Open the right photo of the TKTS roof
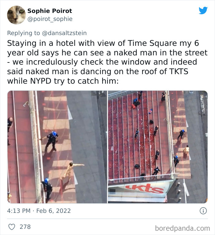The width and height of the screenshot is (215, 235). pos(158,147)
